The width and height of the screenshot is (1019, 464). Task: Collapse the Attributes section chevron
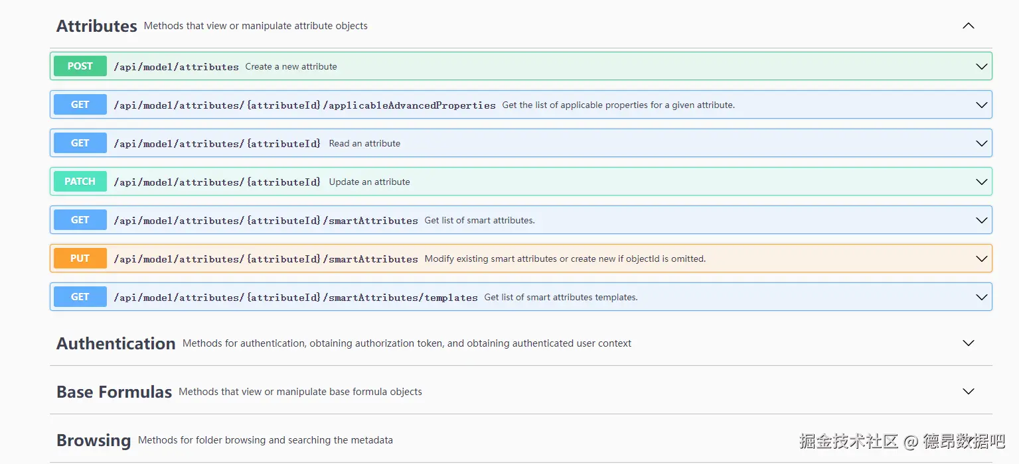click(x=969, y=26)
